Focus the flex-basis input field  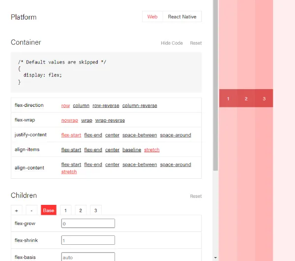click(x=88, y=257)
